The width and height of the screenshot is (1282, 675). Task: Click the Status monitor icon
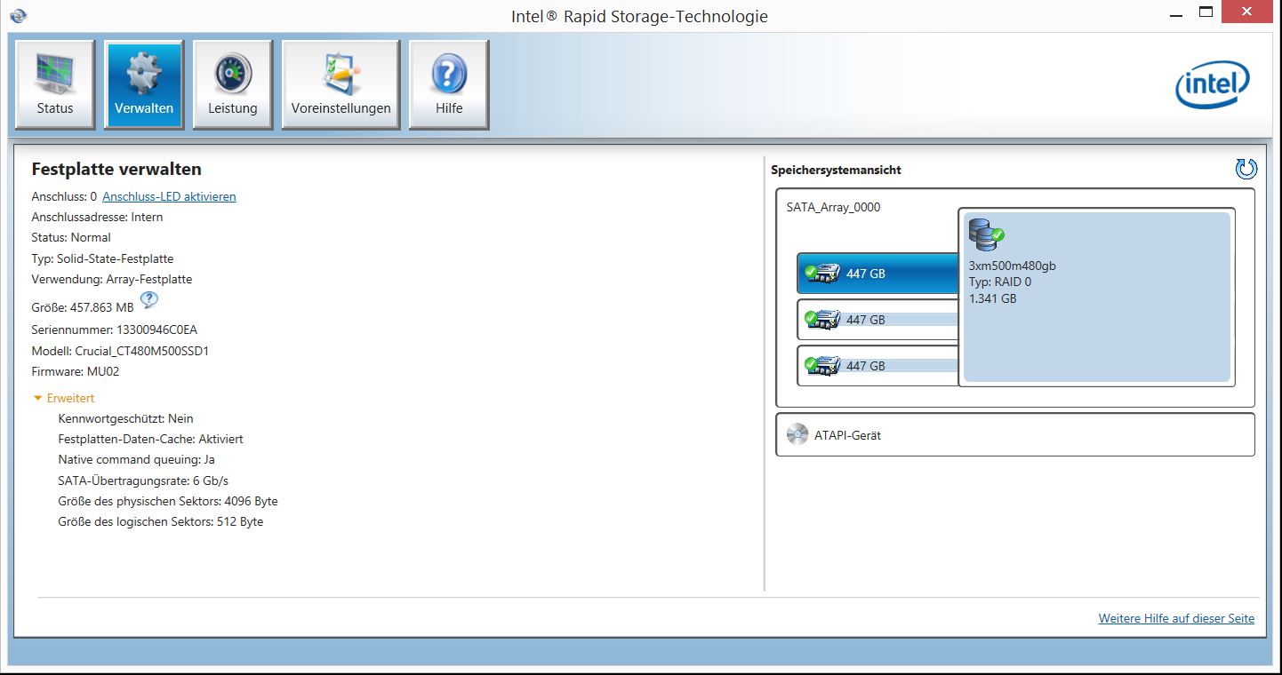[x=55, y=73]
